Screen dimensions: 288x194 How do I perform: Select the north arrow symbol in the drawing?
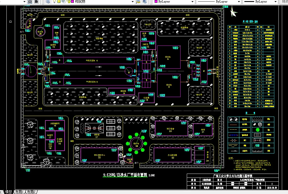(233, 11)
